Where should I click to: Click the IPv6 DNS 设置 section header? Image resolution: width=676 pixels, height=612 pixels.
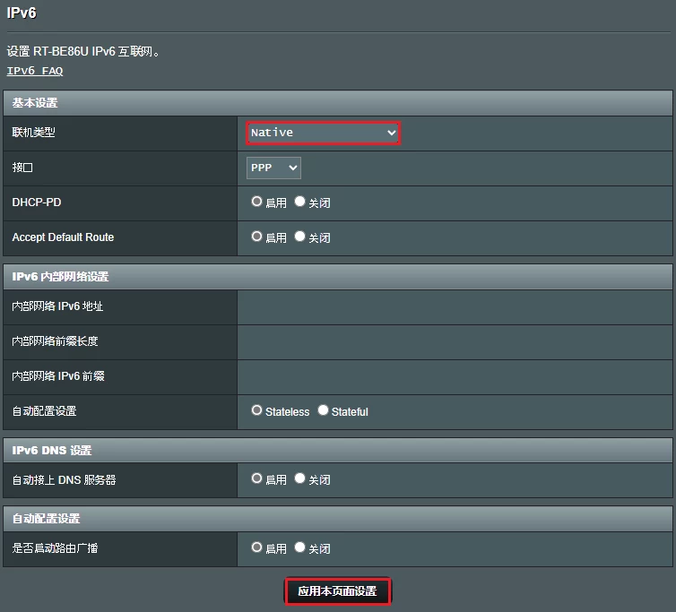coord(52,451)
